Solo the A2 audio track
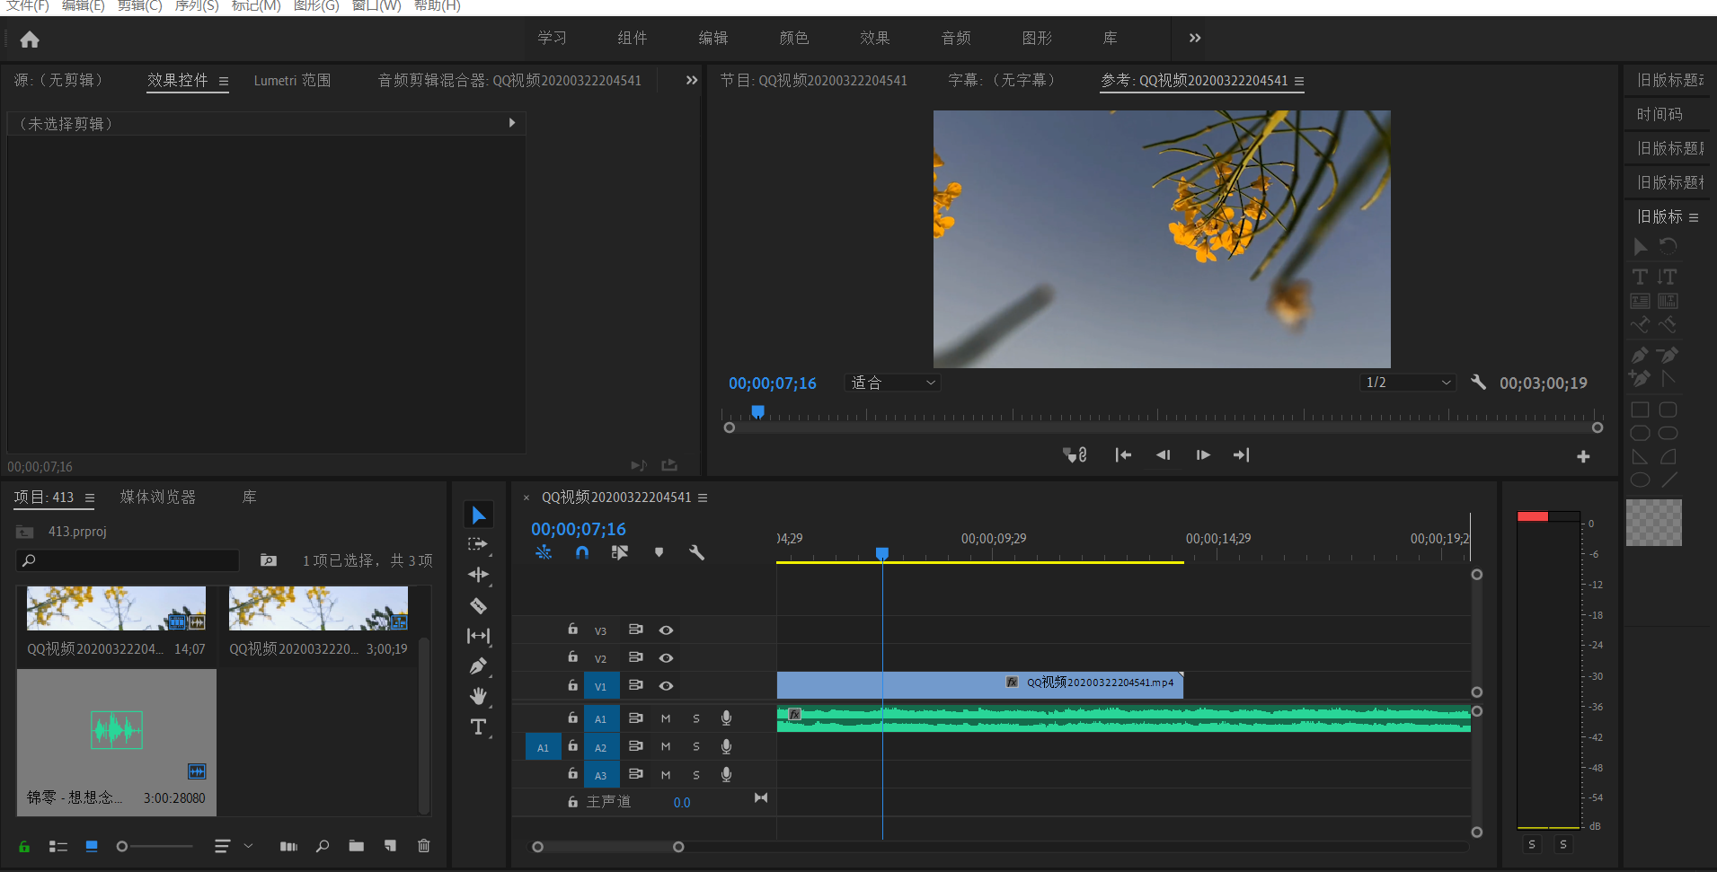 coord(696,747)
